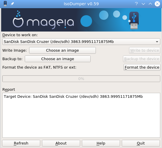
Task: Click the 0% progress bar
Action: click(x=81, y=79)
